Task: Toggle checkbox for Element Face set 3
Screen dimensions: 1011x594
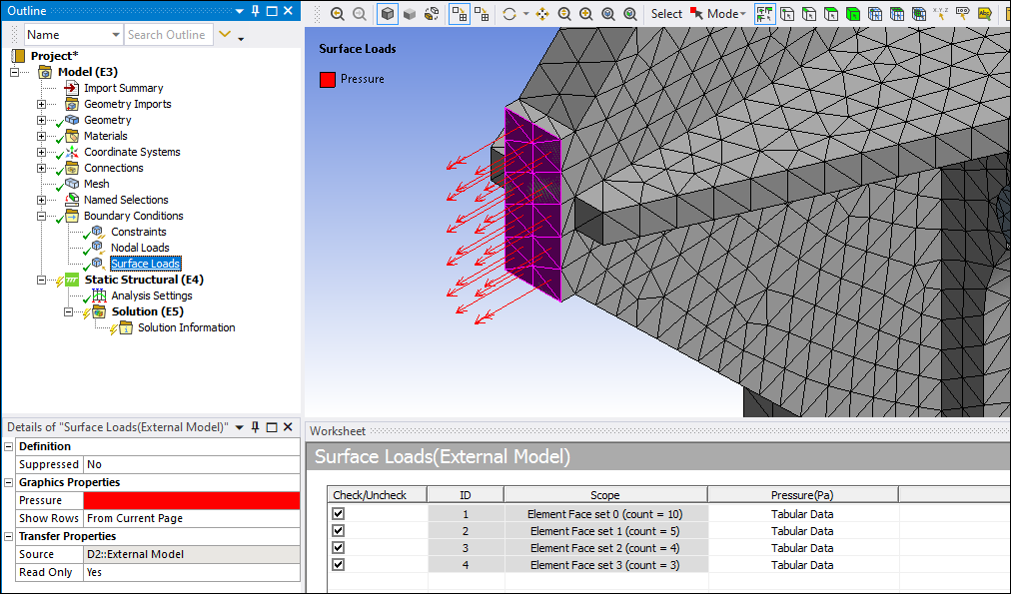Action: tap(338, 565)
